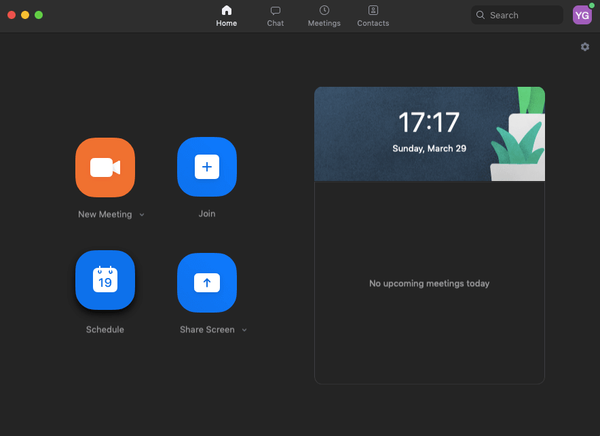Click the New Meeting label

pos(105,214)
